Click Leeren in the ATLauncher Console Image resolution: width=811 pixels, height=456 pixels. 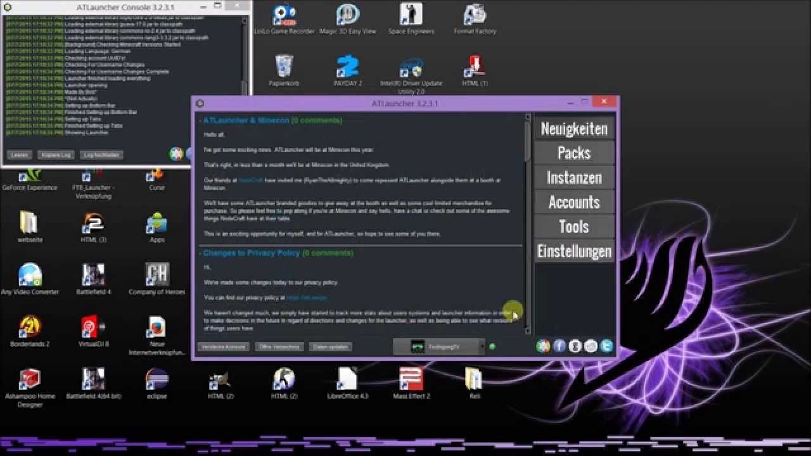pos(20,155)
